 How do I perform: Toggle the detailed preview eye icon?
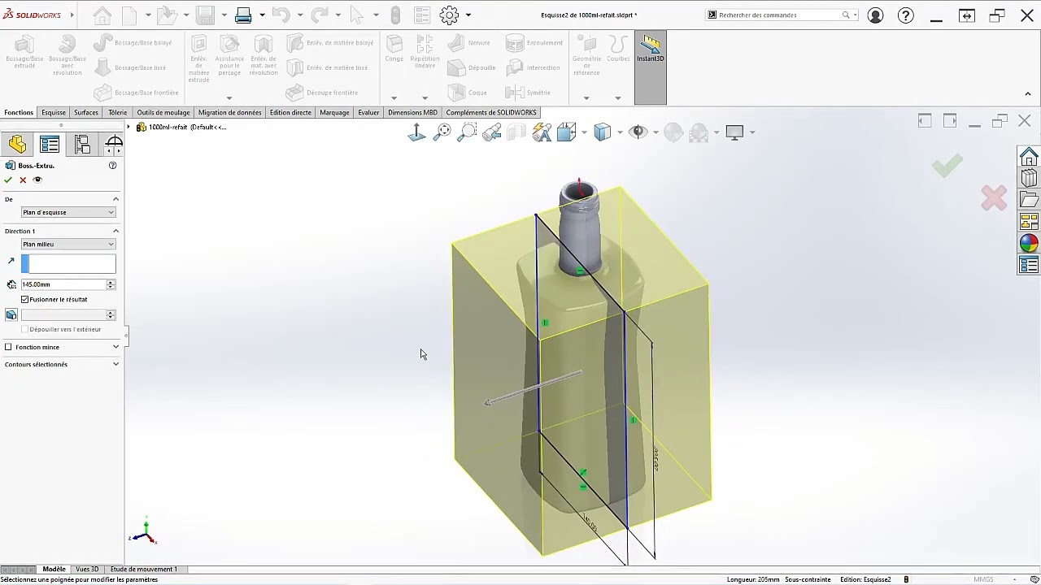click(x=37, y=180)
